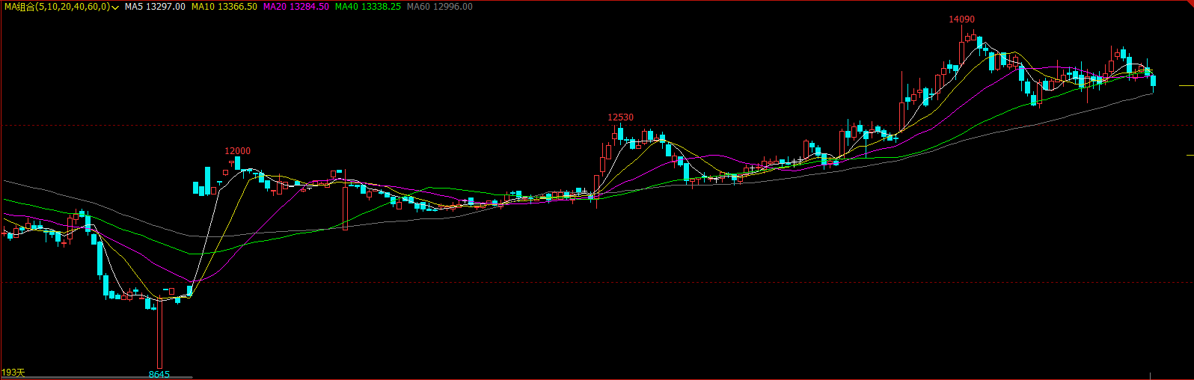Open the MA组合 indicator parameter dropdown arrow
The width and height of the screenshot is (1194, 380).
coord(115,7)
